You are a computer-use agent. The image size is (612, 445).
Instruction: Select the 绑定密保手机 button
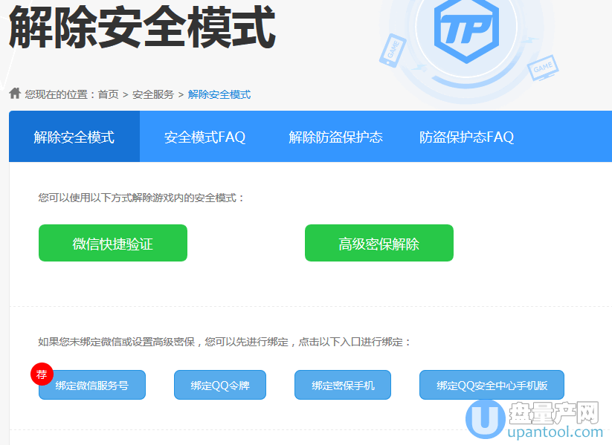pyautogui.click(x=343, y=385)
